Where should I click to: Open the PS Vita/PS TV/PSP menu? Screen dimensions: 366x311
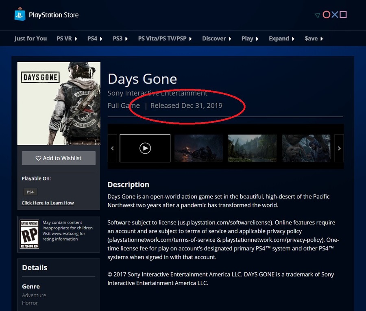coord(162,39)
